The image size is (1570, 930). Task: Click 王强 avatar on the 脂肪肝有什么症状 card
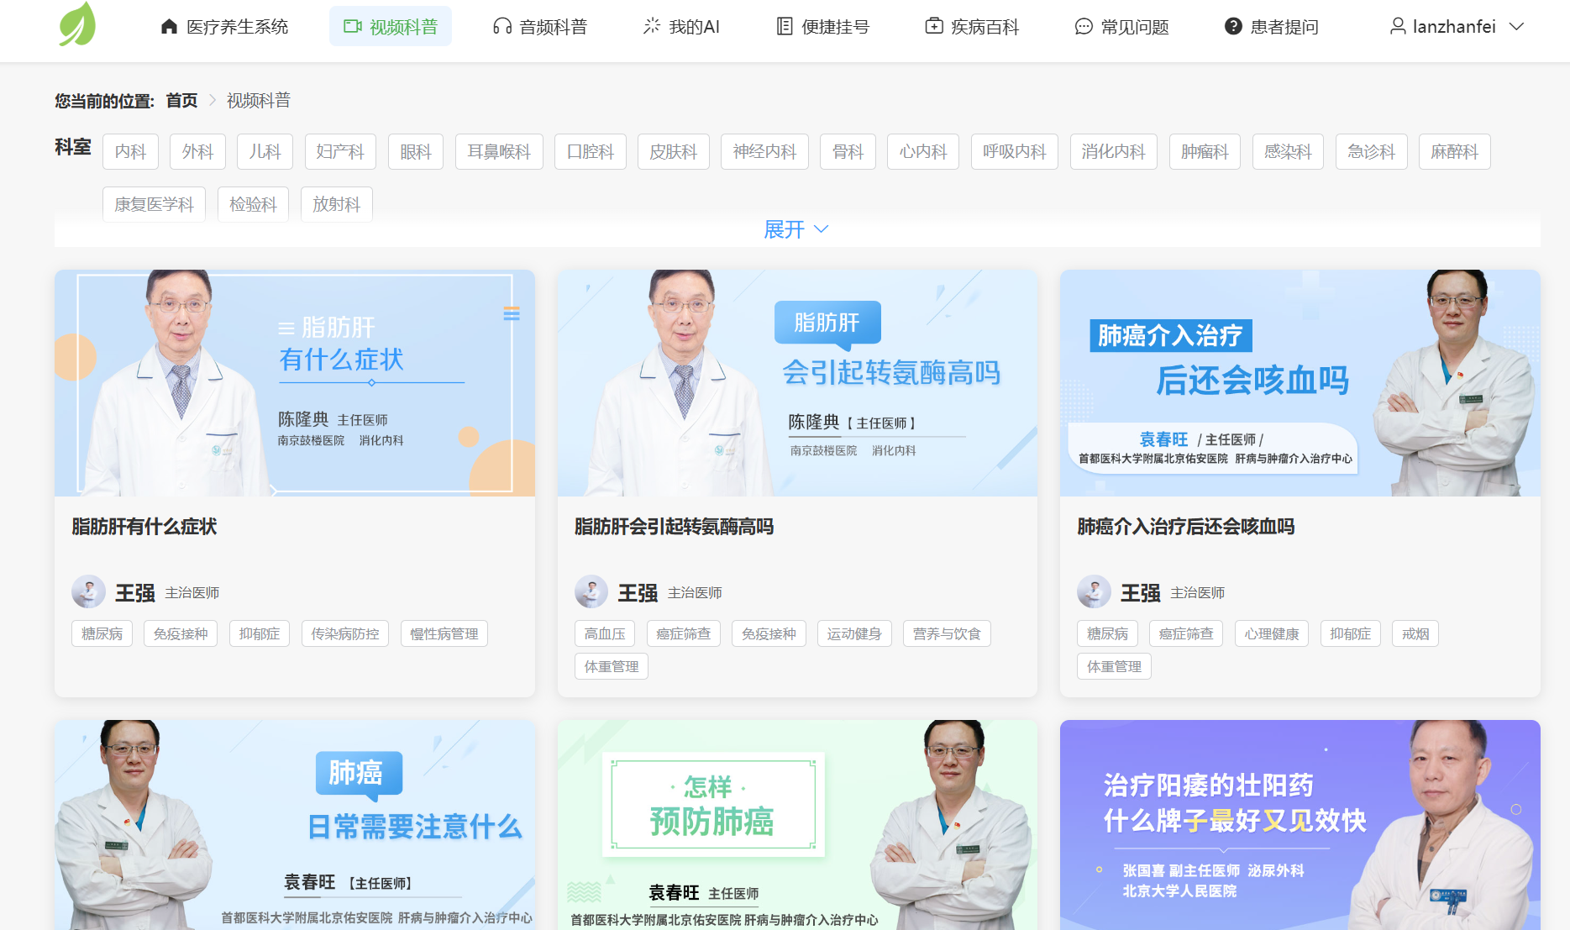pyautogui.click(x=88, y=592)
